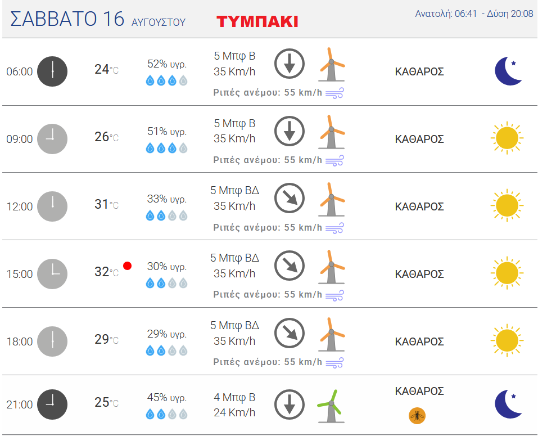Click the red ΤΥΜΠΑΚΙ location title
This screenshot has width=538, height=436.
(x=257, y=21)
